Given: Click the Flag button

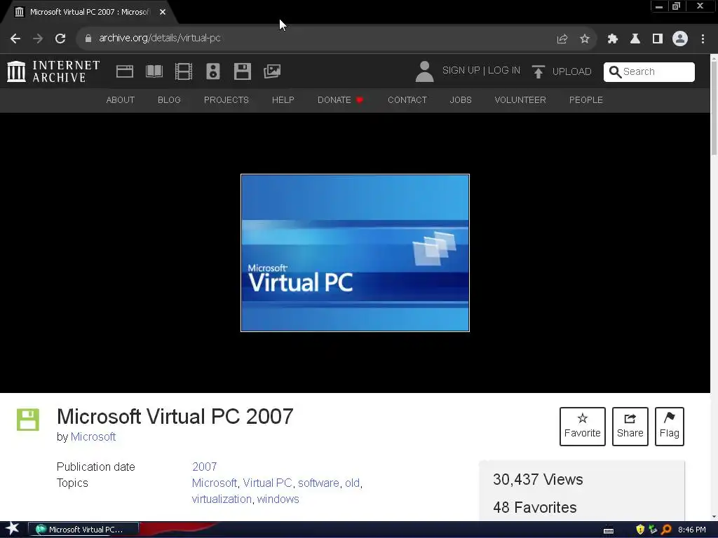Looking at the screenshot, I should (x=670, y=427).
